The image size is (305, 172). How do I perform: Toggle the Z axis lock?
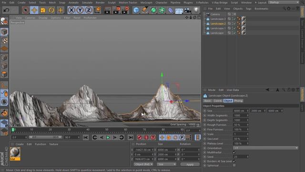(x=89, y=10)
